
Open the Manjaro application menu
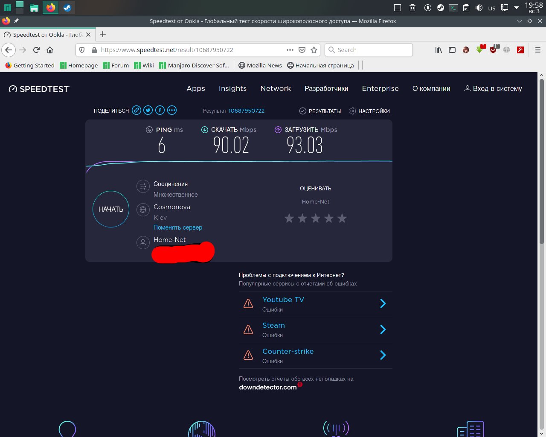pos(7,8)
